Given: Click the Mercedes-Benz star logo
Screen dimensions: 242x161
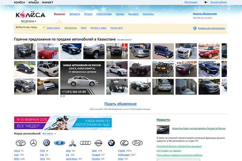Looking at the screenshot, I should click(x=34, y=143).
